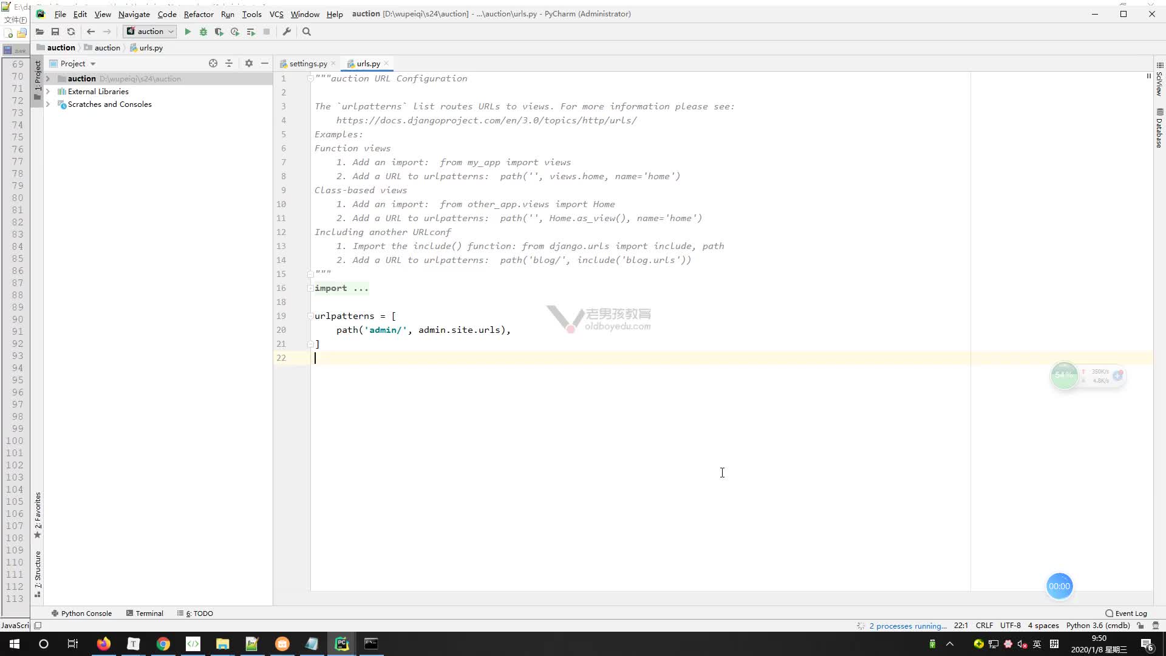Navigate forward with the right arrow
This screenshot has height=656, width=1166.
[107, 32]
